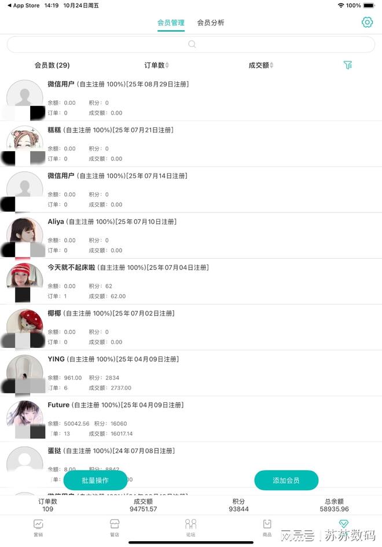Return to App Store via back link
This screenshot has width=382, height=547.
tap(23, 6)
